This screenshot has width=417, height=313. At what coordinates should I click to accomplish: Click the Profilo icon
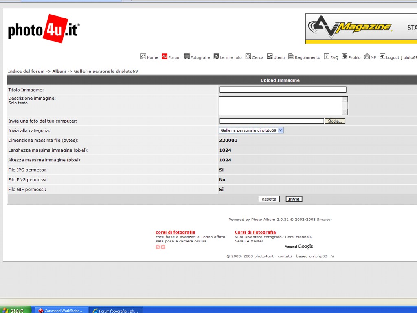pyautogui.click(x=345, y=57)
